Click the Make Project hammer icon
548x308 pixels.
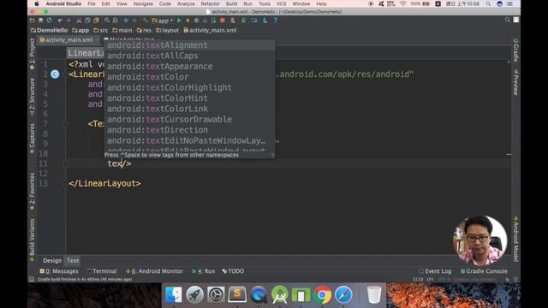pyautogui.click(x=145, y=21)
